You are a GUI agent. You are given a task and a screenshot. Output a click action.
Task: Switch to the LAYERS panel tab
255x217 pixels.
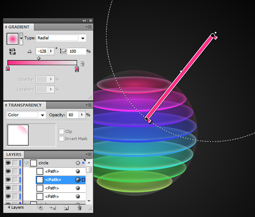pyautogui.click(x=14, y=155)
